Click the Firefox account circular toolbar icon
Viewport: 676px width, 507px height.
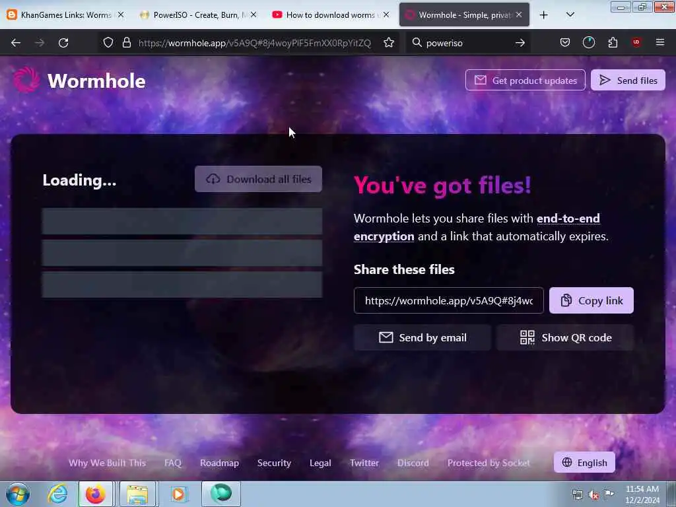(x=588, y=42)
